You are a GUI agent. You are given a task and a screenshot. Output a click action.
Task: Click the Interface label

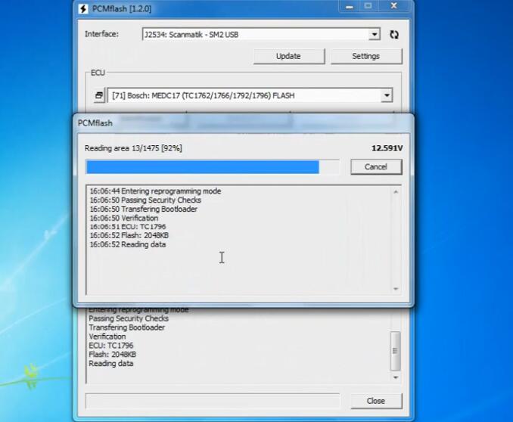coord(101,34)
